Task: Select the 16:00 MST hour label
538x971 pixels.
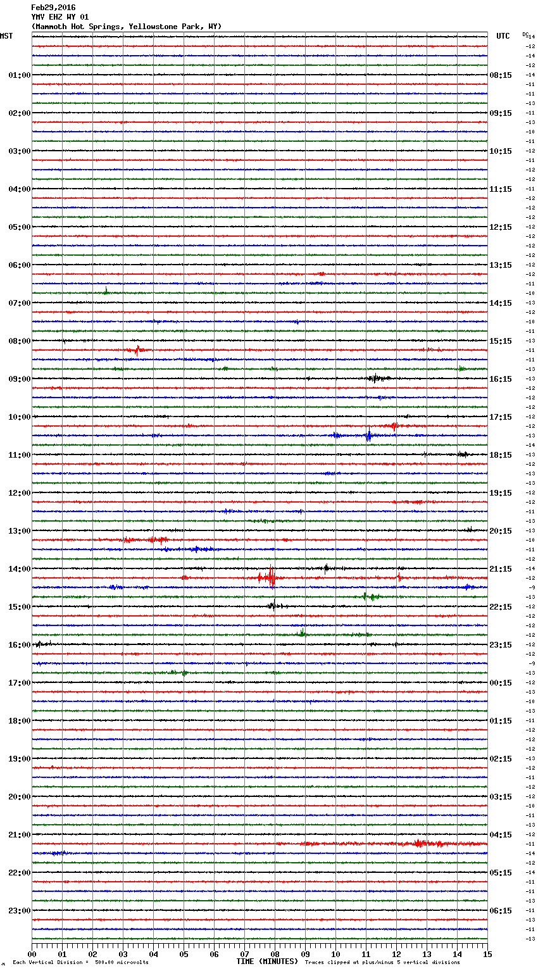Action: pyautogui.click(x=19, y=645)
